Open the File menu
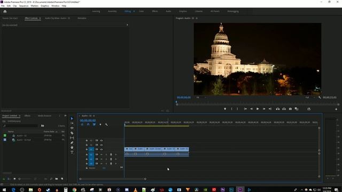The width and height of the screenshot is (342, 192). click(x=3, y=6)
